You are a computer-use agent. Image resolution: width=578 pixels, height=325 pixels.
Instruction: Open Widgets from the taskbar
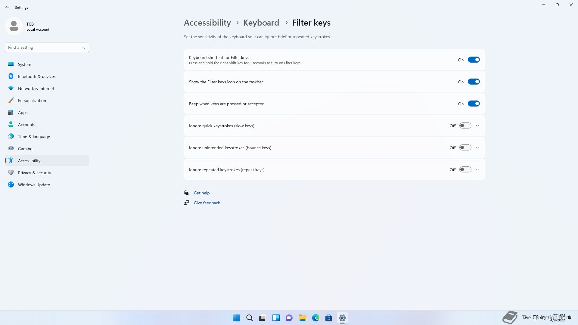[276, 318]
